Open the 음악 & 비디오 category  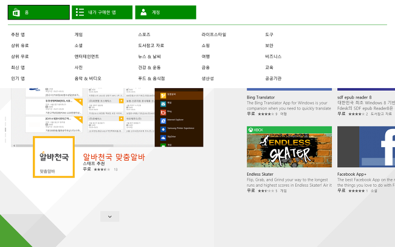tap(88, 78)
